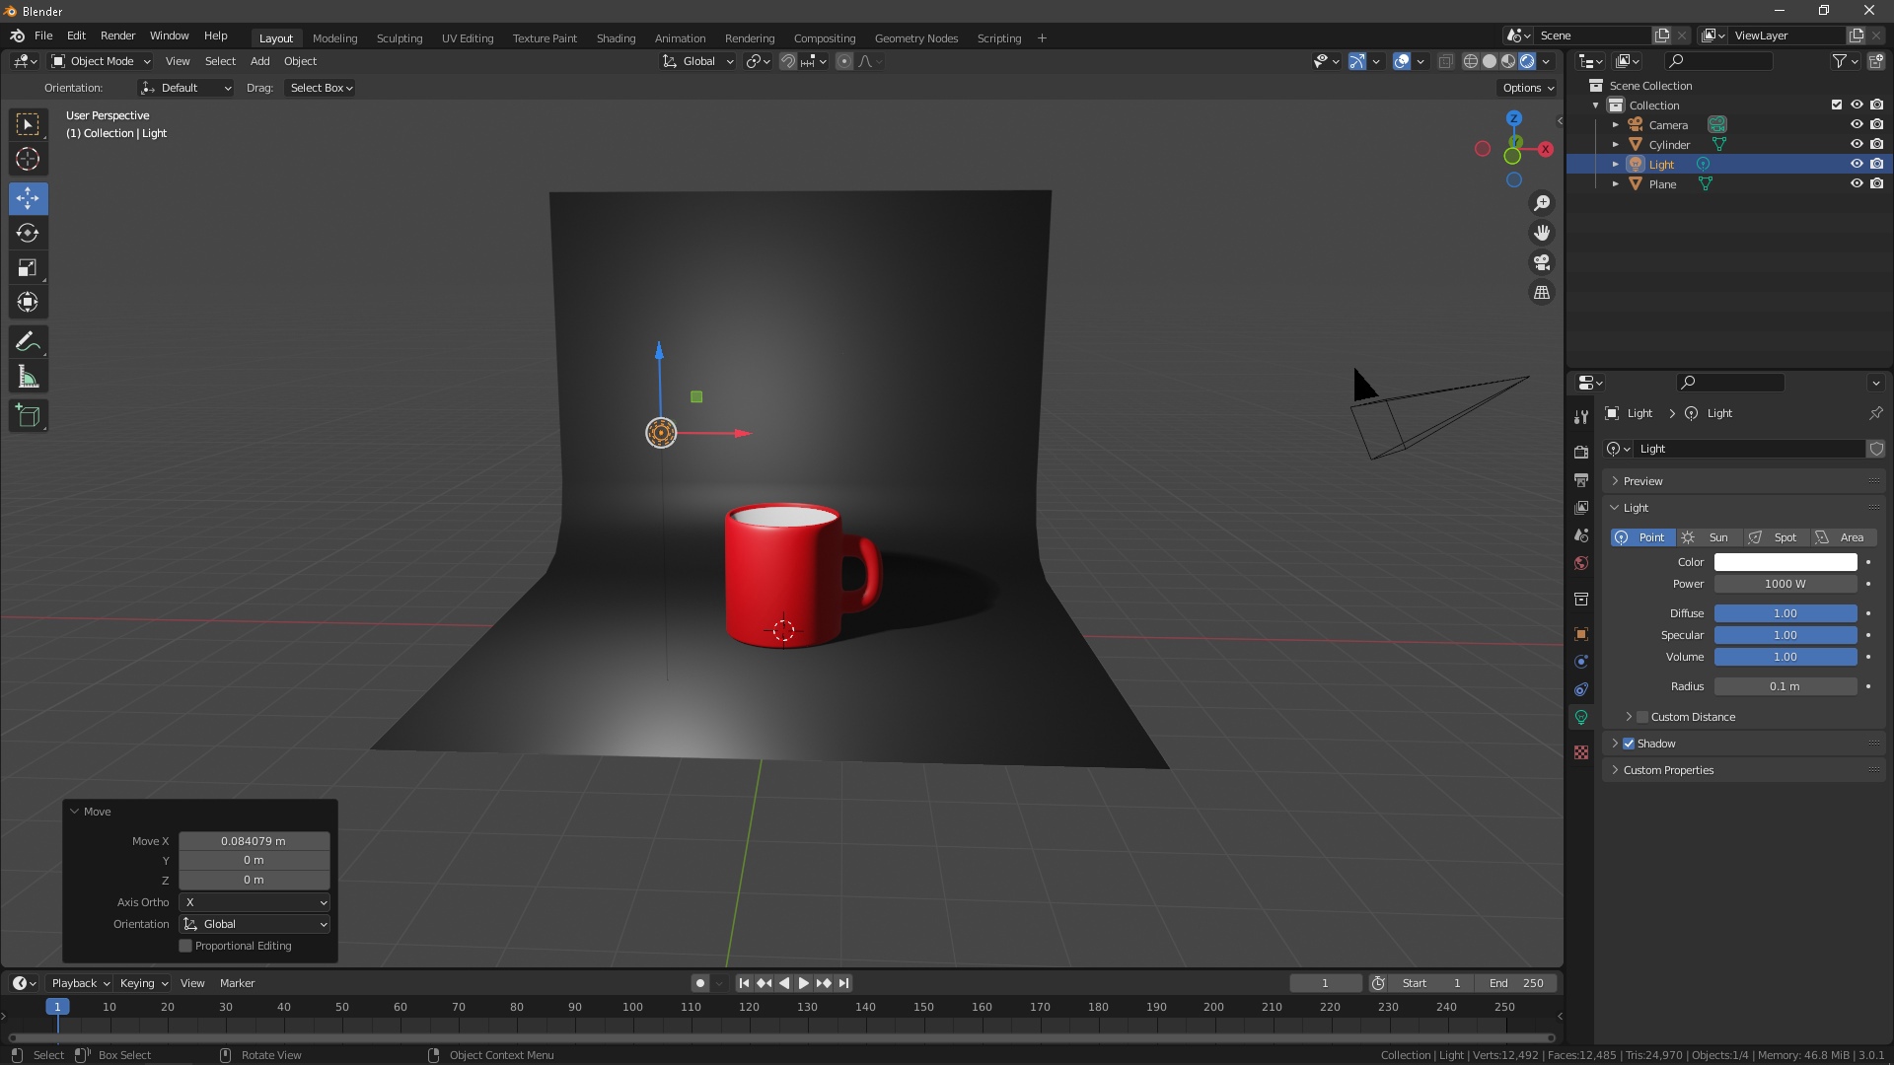Enable Proportional Editing checkbox
This screenshot has height=1065, width=1894.
185,946
